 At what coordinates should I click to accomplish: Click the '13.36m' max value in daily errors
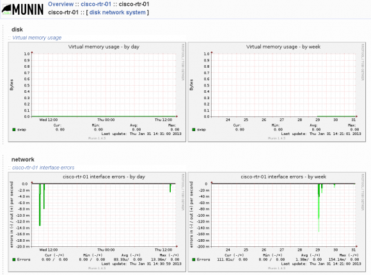coord(159,260)
